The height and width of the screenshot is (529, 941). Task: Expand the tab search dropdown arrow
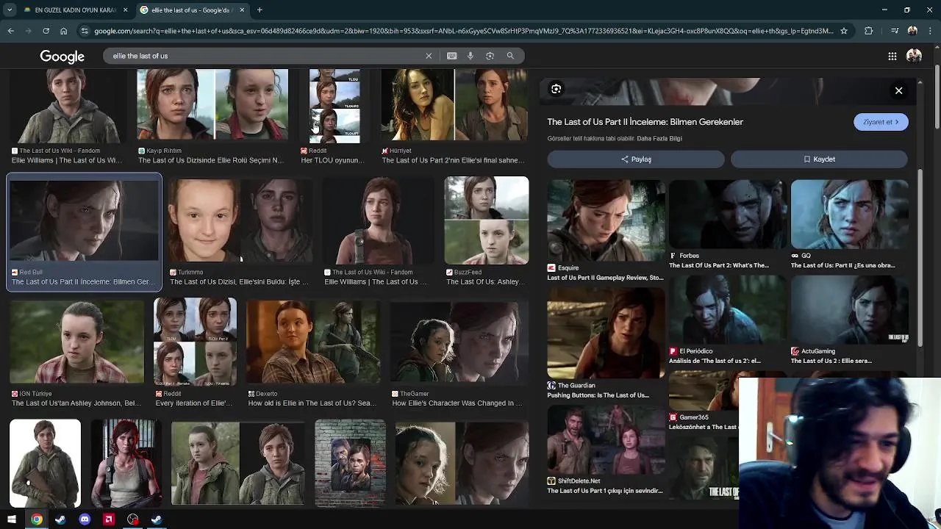[x=10, y=10]
